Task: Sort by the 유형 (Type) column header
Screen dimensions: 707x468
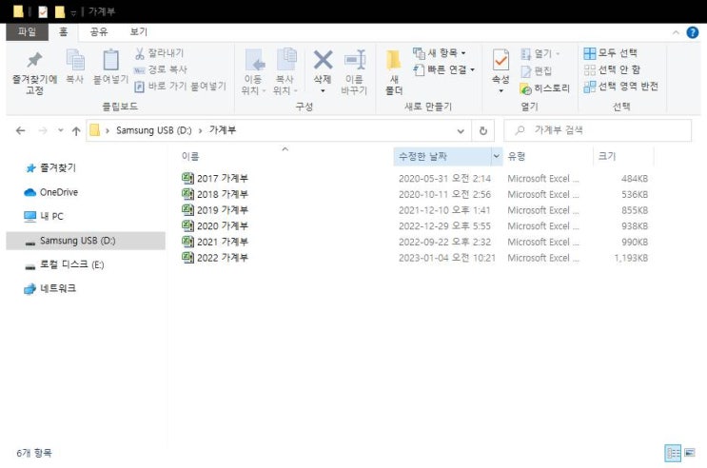Action: point(517,156)
